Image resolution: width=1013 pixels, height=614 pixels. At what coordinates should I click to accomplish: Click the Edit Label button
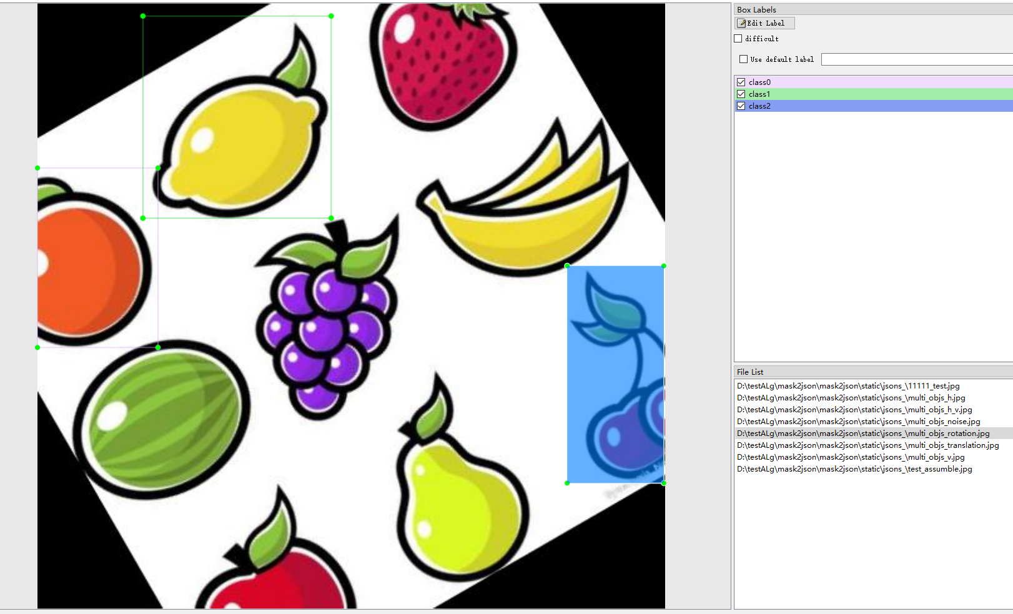(x=765, y=23)
